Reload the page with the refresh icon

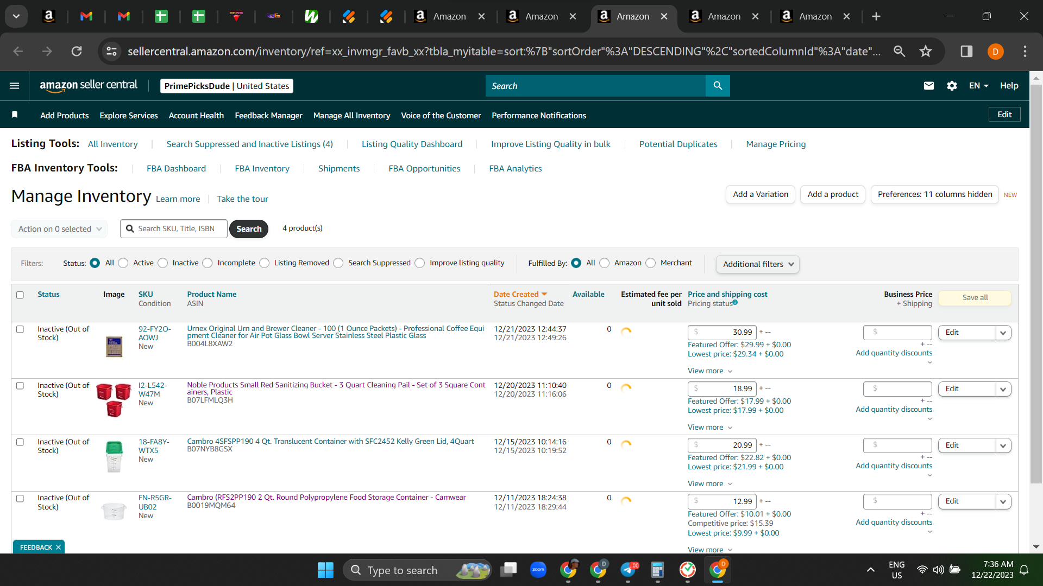77,52
